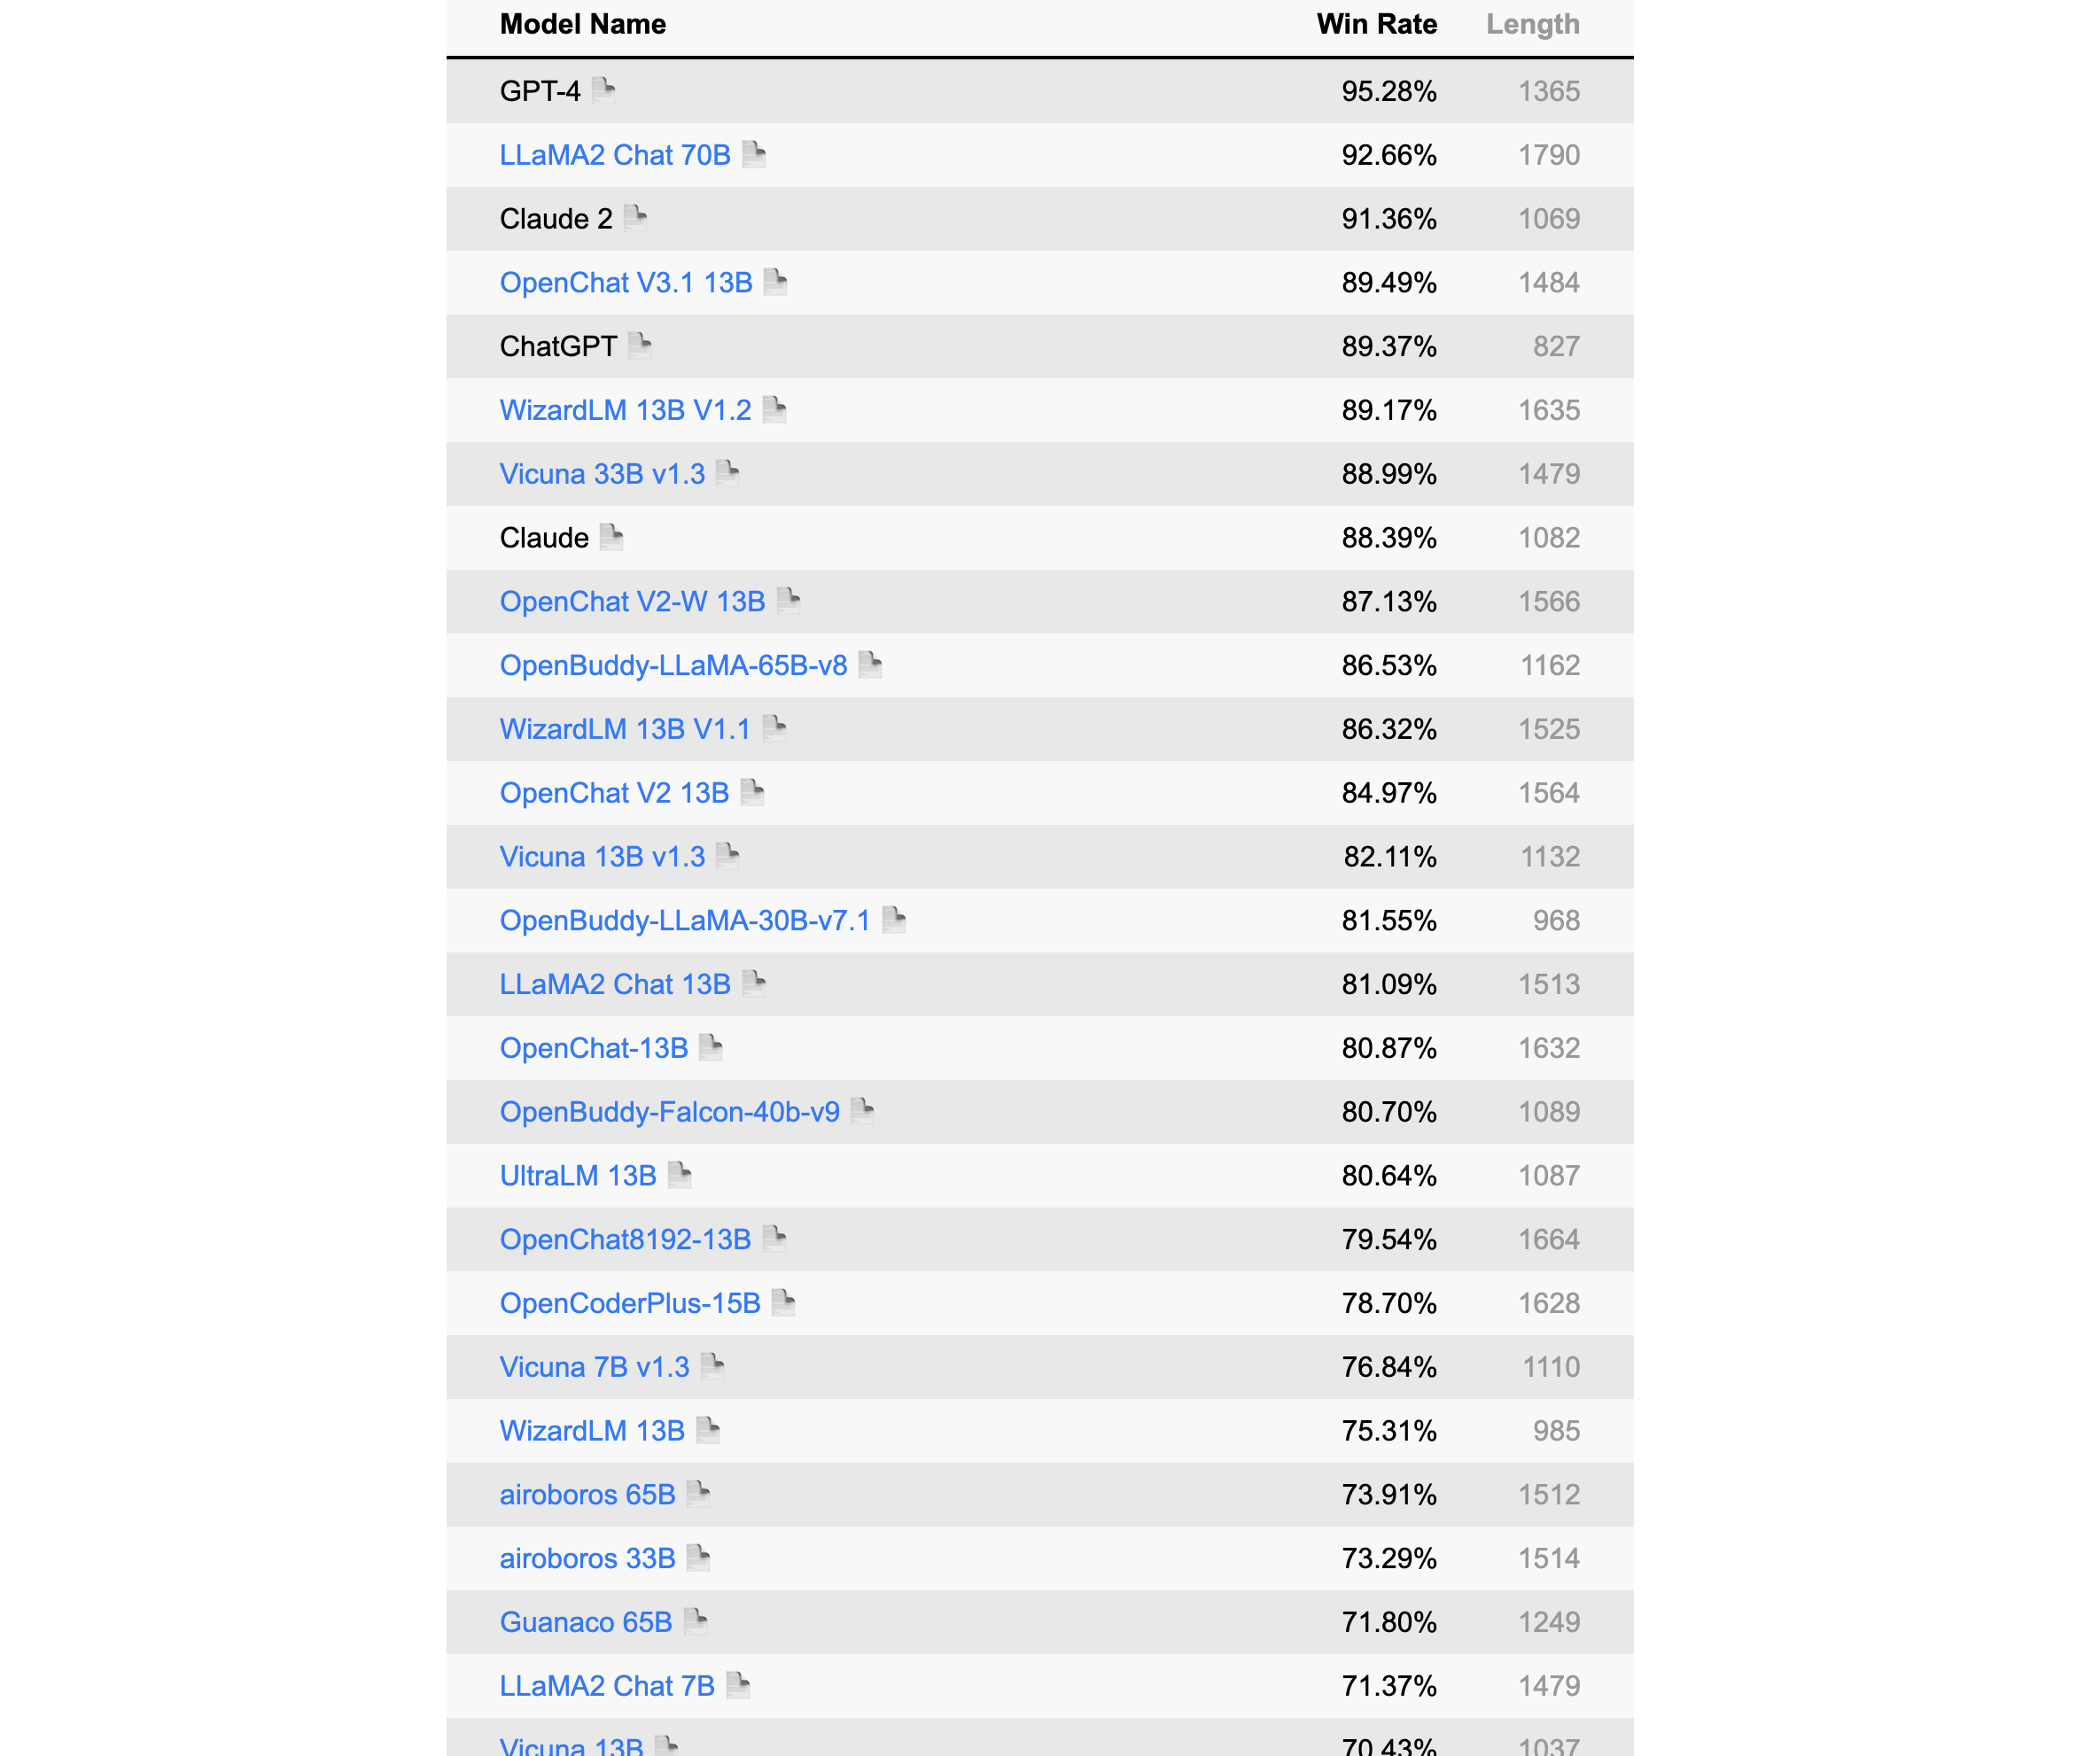Click the document icon beside UltraLM 13B

pos(679,1175)
